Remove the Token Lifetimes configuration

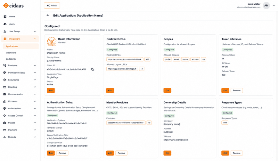237,91
